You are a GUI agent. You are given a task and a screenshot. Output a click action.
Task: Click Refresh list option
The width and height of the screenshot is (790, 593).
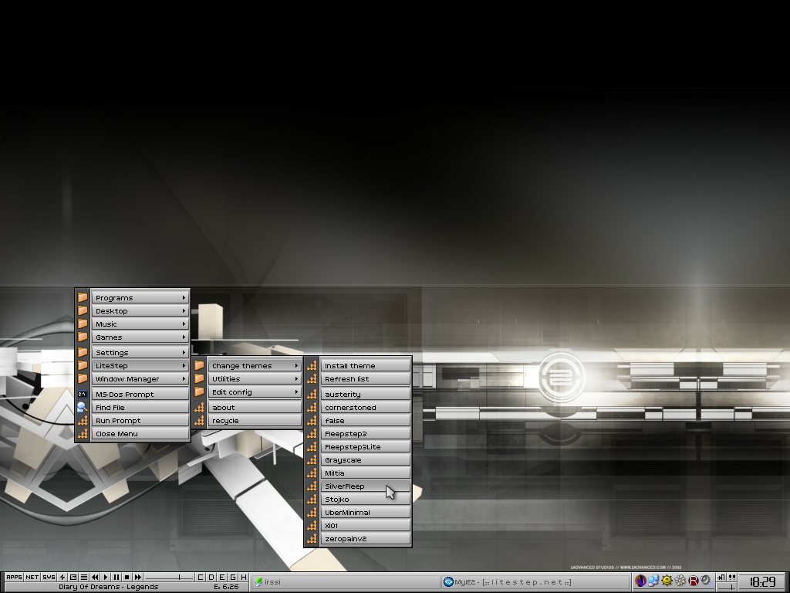click(x=366, y=378)
